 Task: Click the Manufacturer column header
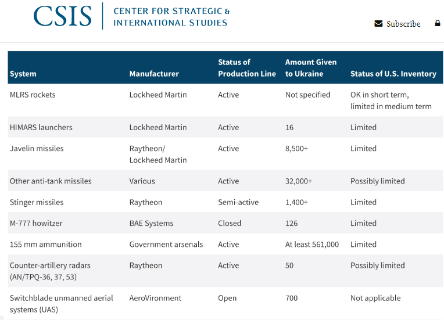coord(154,74)
